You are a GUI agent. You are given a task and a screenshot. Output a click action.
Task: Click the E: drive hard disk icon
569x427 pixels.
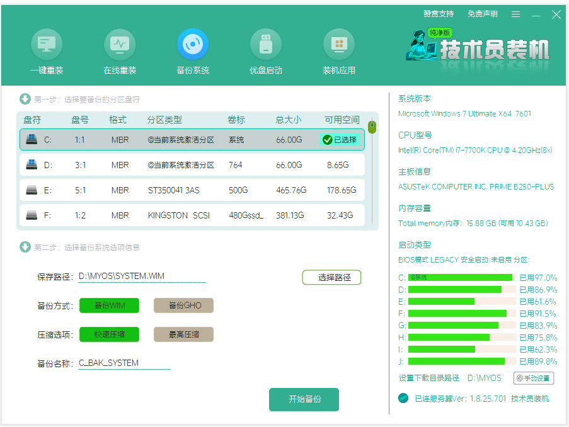click(32, 190)
